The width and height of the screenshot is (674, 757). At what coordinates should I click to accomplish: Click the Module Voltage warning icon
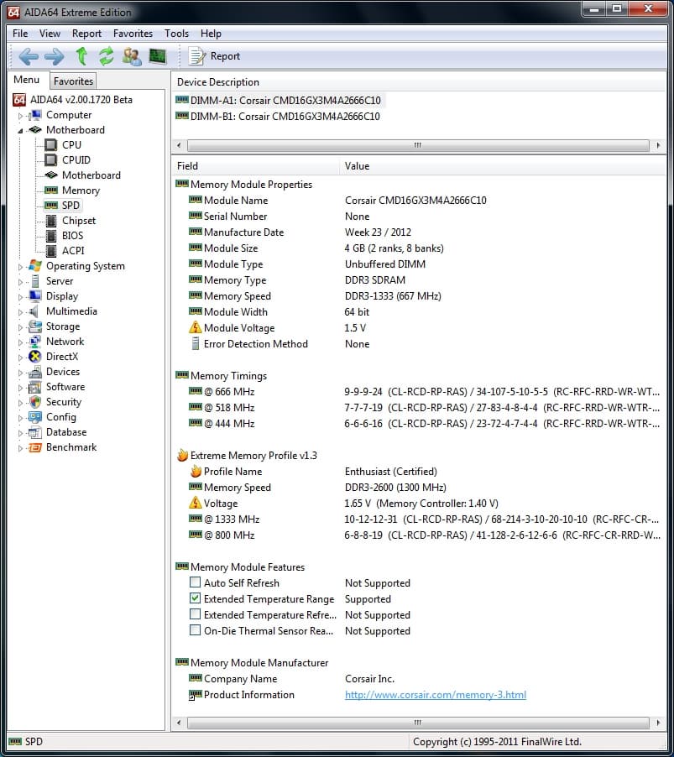[195, 327]
